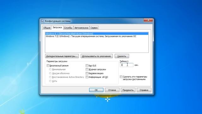Open the Сервис tab
Image resolution: width=202 pixels, height=114 pixels.
[94, 28]
